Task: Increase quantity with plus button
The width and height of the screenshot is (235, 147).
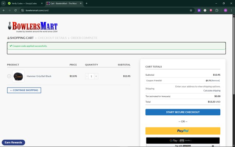Action: pyautogui.click(x=96, y=76)
